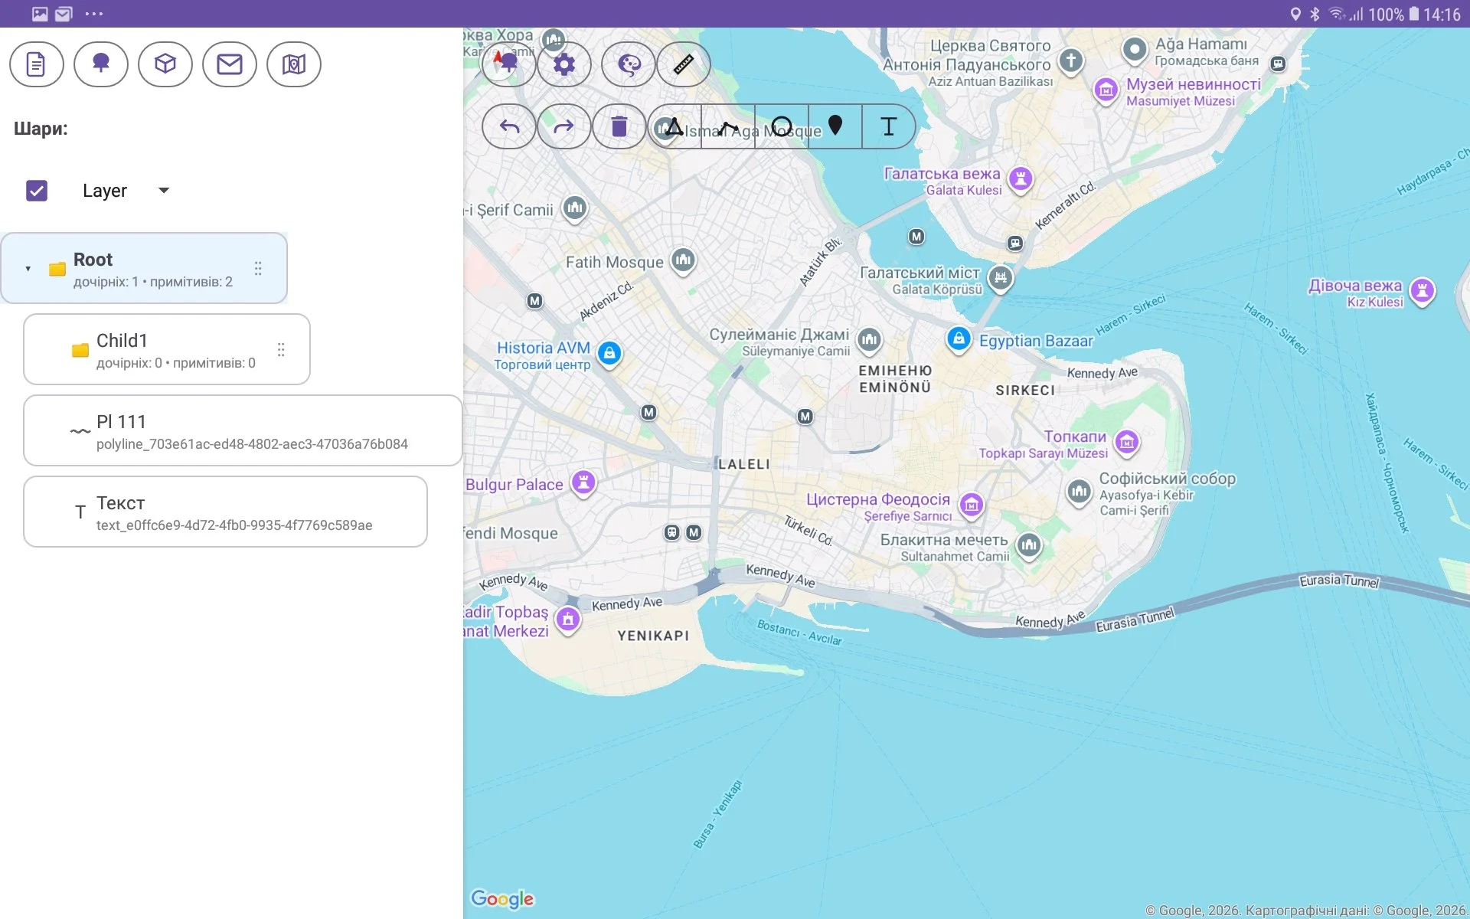Tap the Hagia Sophia marker
Viewport: 1470px width, 919px height.
coord(1079,492)
